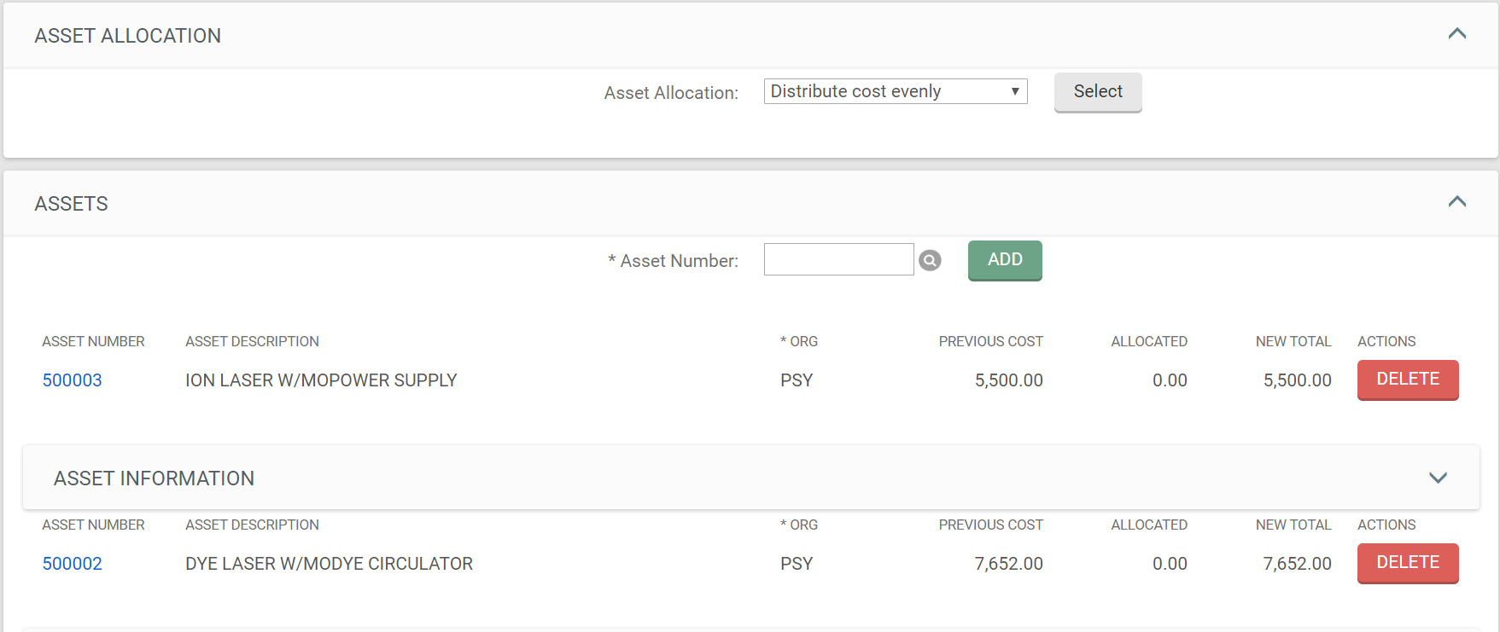Select the 7,652.00 previous cost value
The height and width of the screenshot is (632, 1500).
tap(1008, 564)
